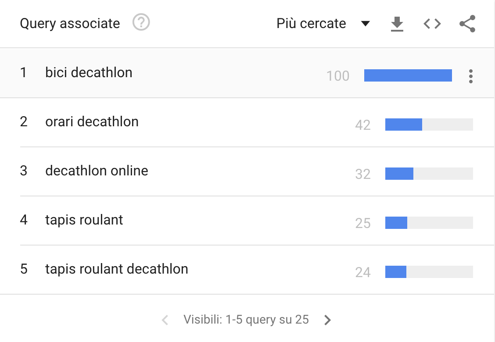This screenshot has width=495, height=342.
Task: Share the Query associate widget
Action: pyautogui.click(x=466, y=24)
